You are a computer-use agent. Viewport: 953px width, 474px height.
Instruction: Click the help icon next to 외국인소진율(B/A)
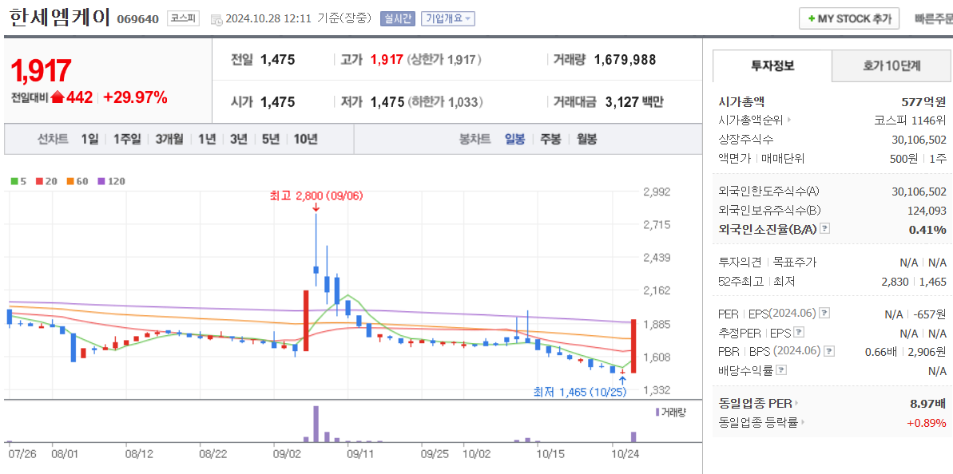(824, 229)
